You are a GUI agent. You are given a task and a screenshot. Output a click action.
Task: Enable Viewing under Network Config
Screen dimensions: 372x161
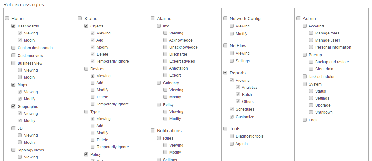(232, 26)
